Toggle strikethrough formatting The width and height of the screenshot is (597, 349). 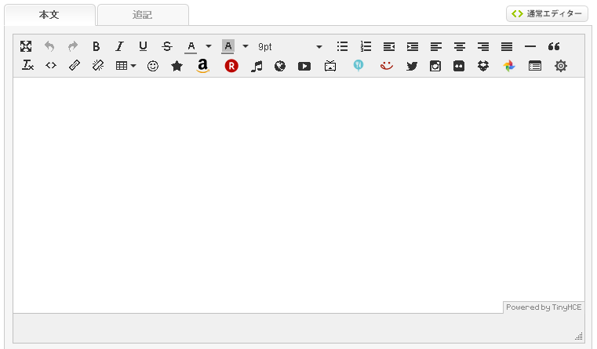167,46
